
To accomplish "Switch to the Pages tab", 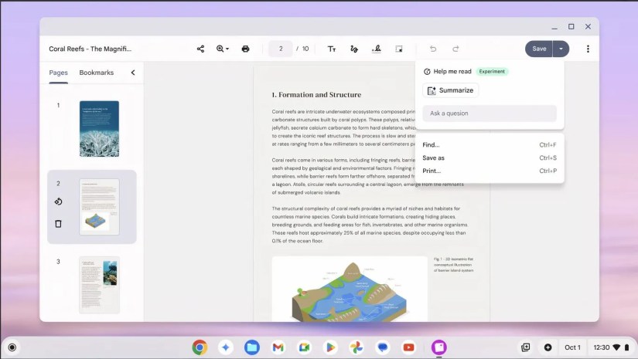I will 58,73.
